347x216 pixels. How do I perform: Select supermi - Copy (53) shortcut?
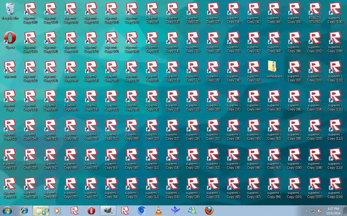[30, 100]
